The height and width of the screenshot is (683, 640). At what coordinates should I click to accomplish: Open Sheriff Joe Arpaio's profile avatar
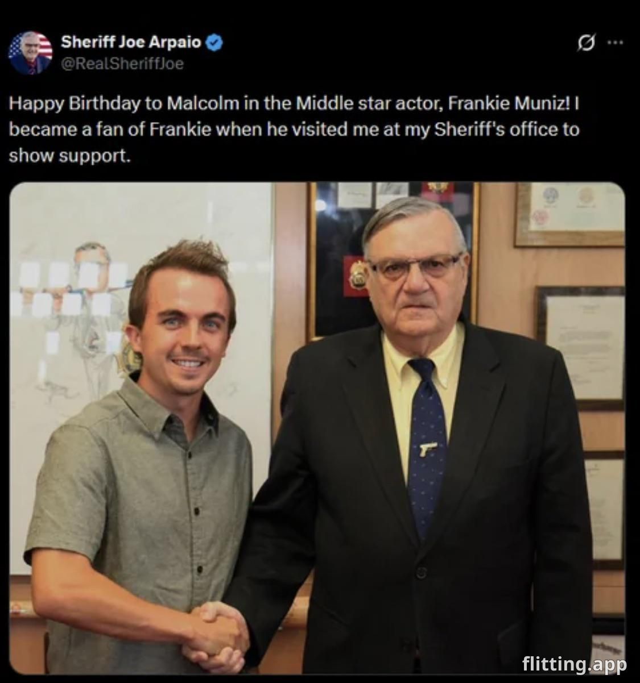[30, 53]
